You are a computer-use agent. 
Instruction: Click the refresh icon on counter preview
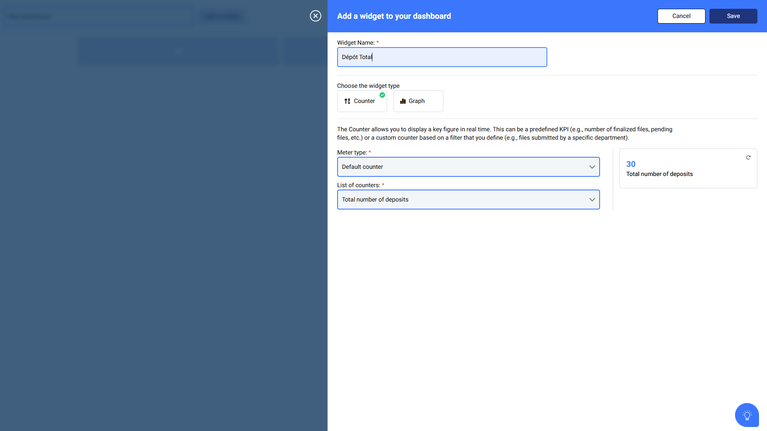[x=748, y=158]
